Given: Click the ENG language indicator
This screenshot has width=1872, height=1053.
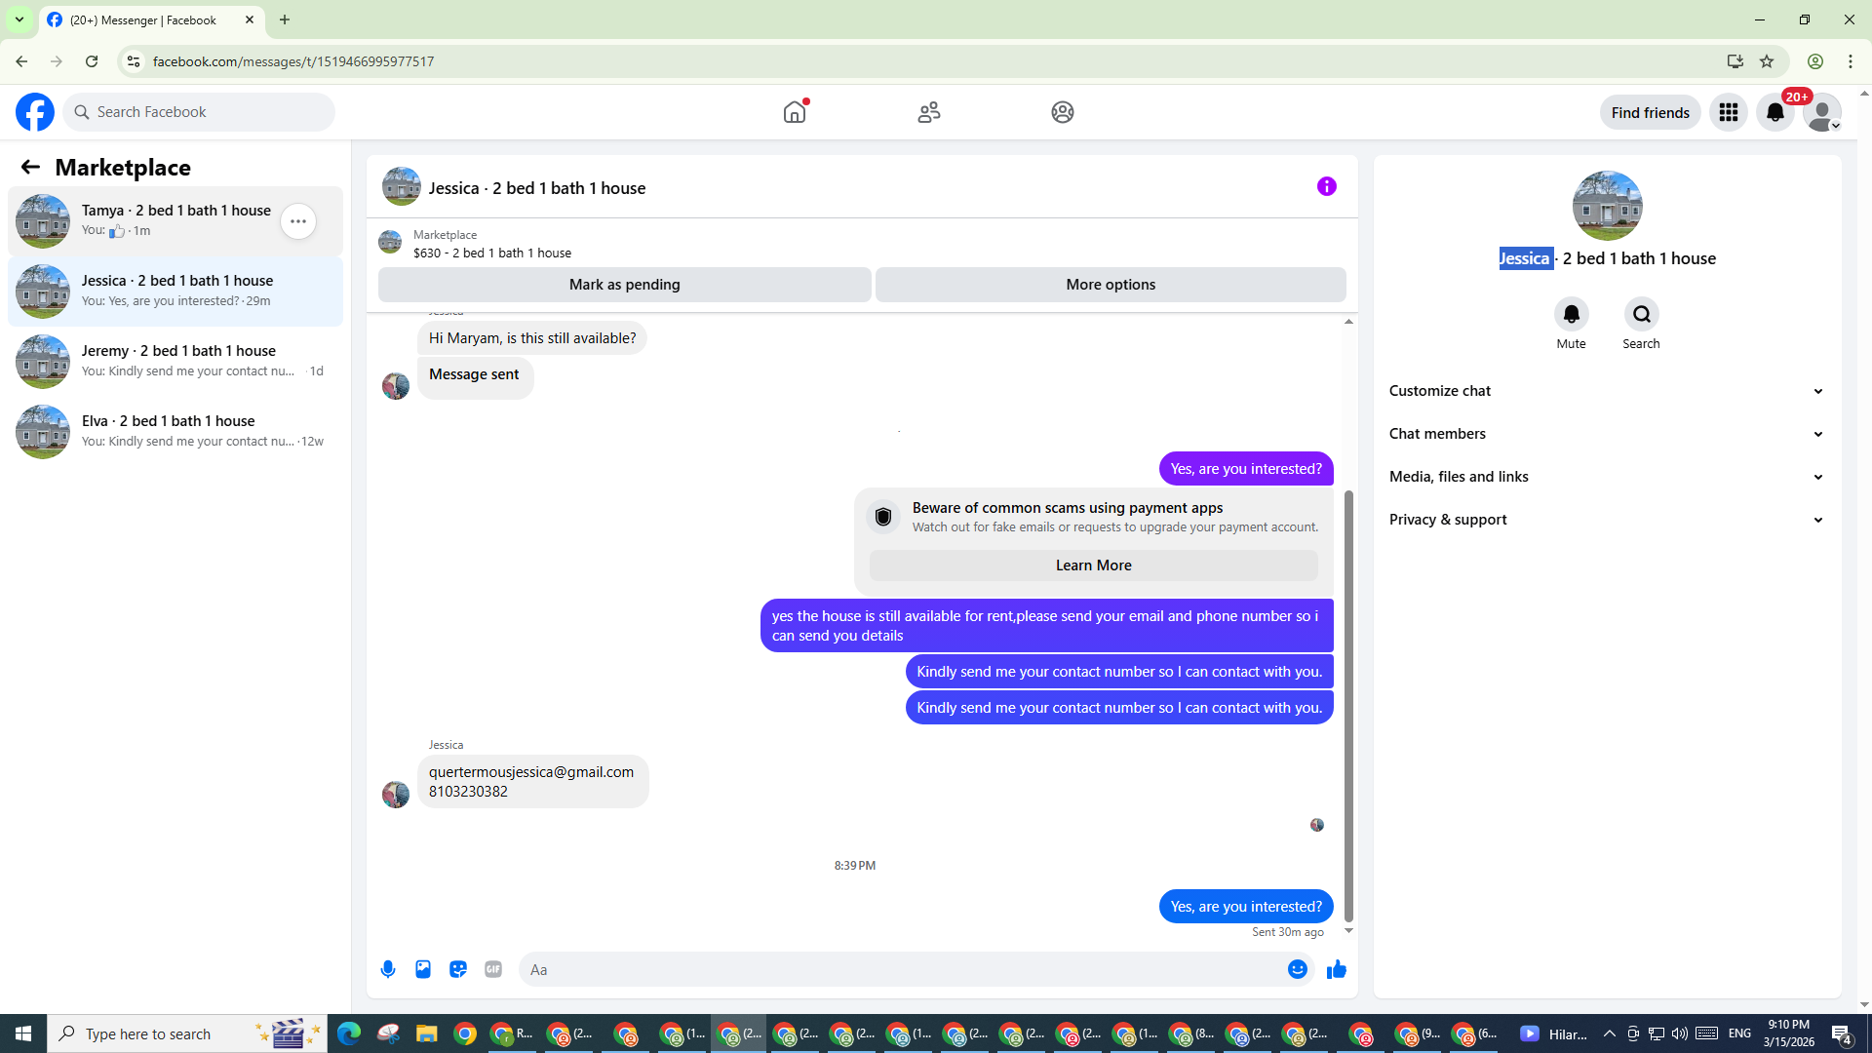Looking at the screenshot, I should coord(1739,1033).
